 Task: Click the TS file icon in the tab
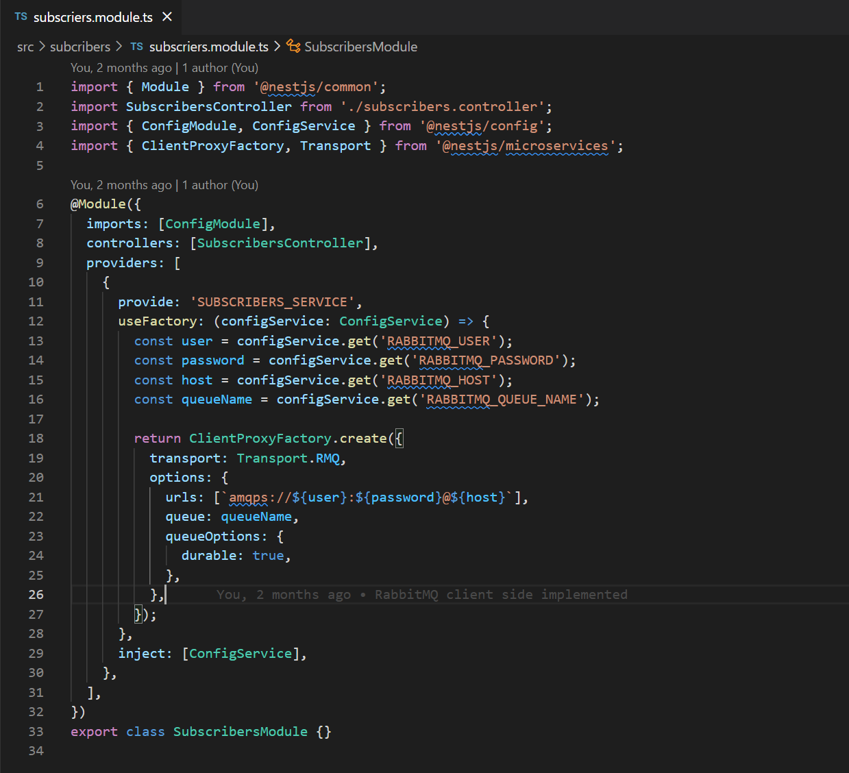21,17
